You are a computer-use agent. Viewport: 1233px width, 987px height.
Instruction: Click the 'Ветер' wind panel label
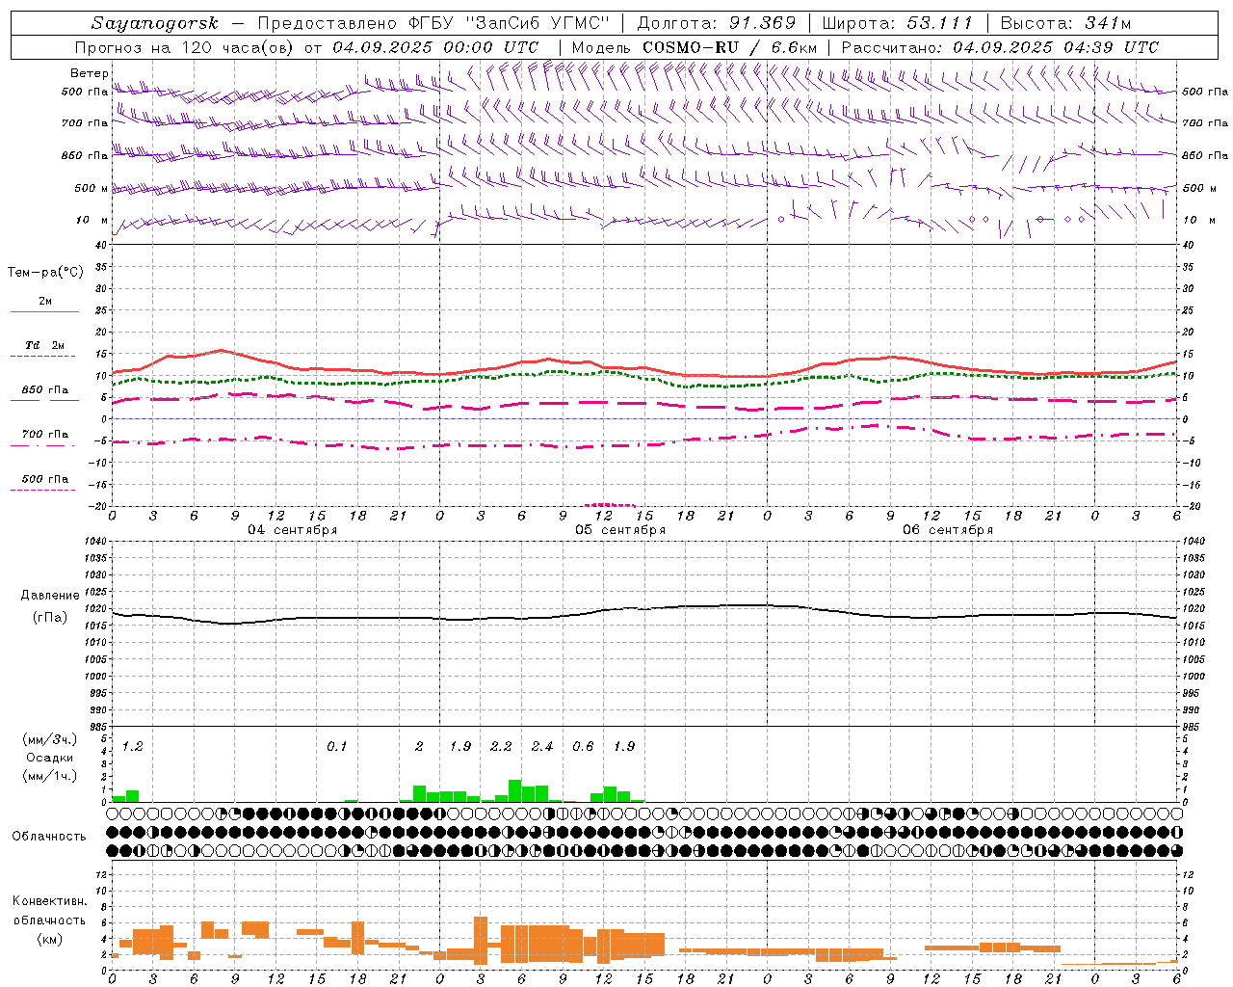click(x=89, y=73)
